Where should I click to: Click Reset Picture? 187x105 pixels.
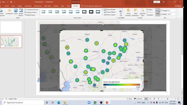(x=30, y=15)
